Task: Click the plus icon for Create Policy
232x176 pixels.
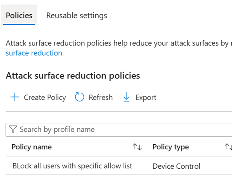Action: [x=15, y=97]
